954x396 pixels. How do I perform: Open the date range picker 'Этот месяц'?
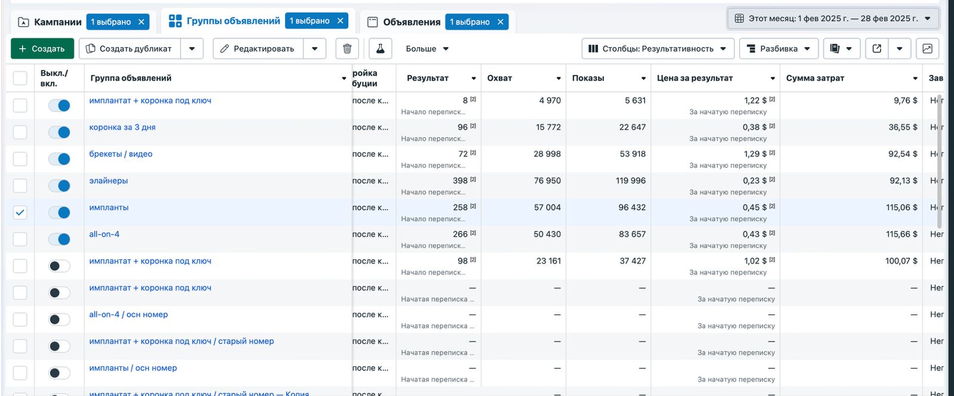[833, 18]
